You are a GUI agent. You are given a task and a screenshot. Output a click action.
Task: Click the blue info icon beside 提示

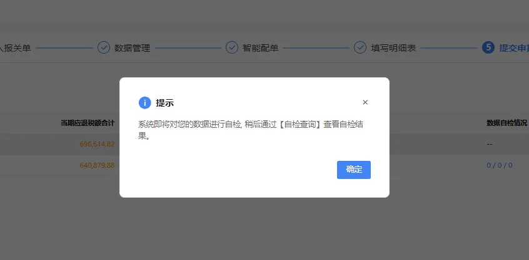point(144,103)
